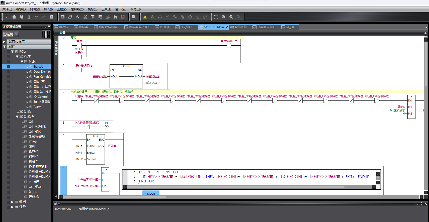
Task: Collapse the Main program node
Action: pos(22,62)
